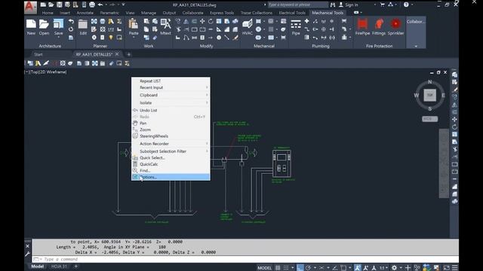Choose Quick Select... from context menu
The width and height of the screenshot is (483, 271).
[171, 157]
